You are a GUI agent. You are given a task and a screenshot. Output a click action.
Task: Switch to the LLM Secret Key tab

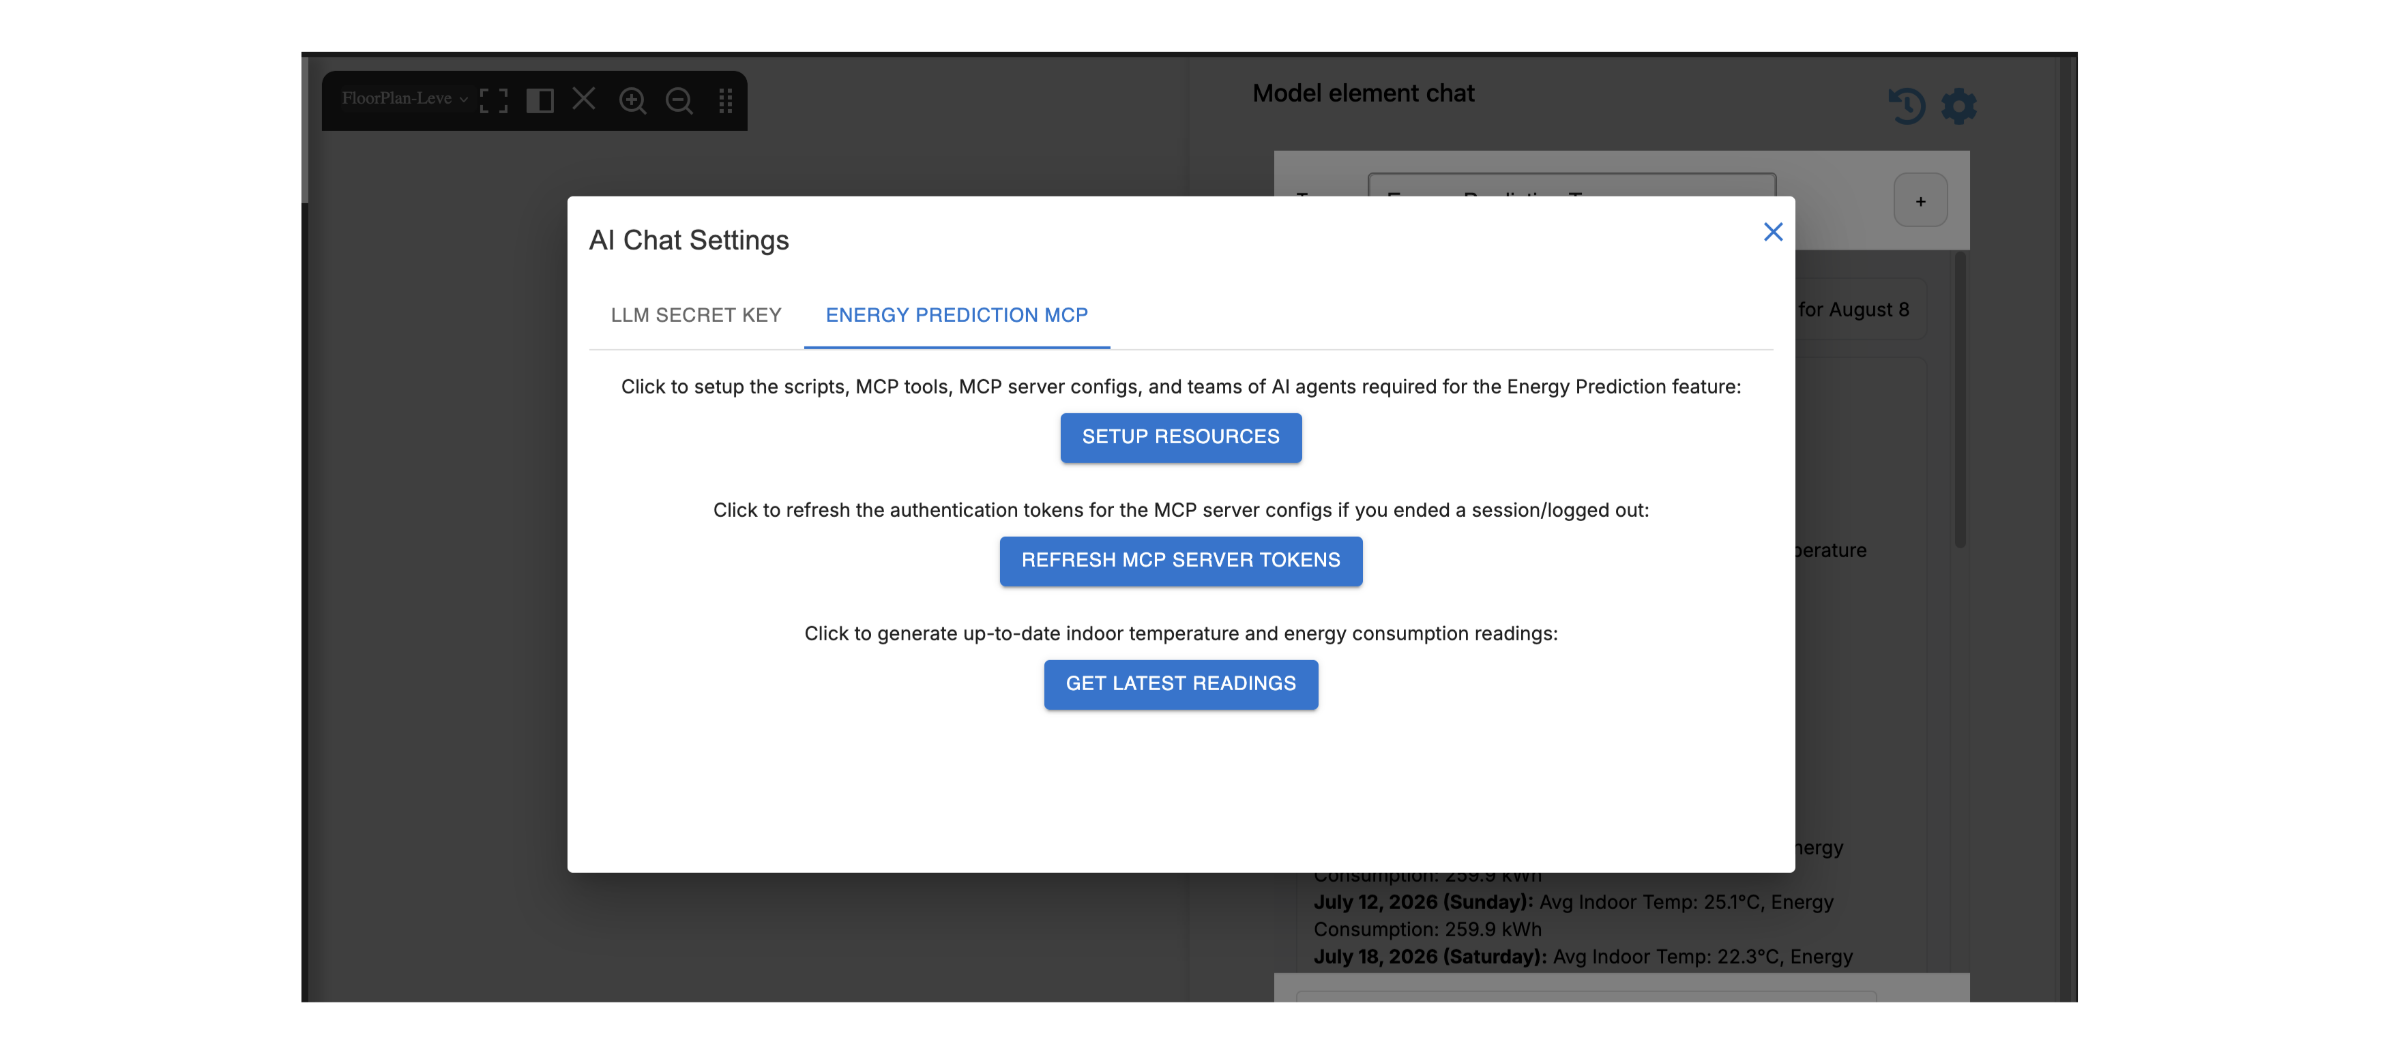(695, 315)
